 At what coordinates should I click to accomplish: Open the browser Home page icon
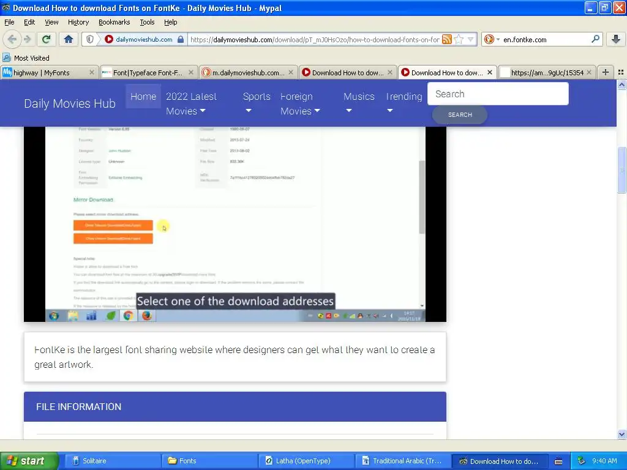click(69, 39)
